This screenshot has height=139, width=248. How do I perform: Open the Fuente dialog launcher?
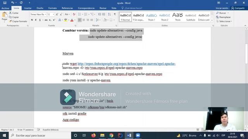point(75,25)
